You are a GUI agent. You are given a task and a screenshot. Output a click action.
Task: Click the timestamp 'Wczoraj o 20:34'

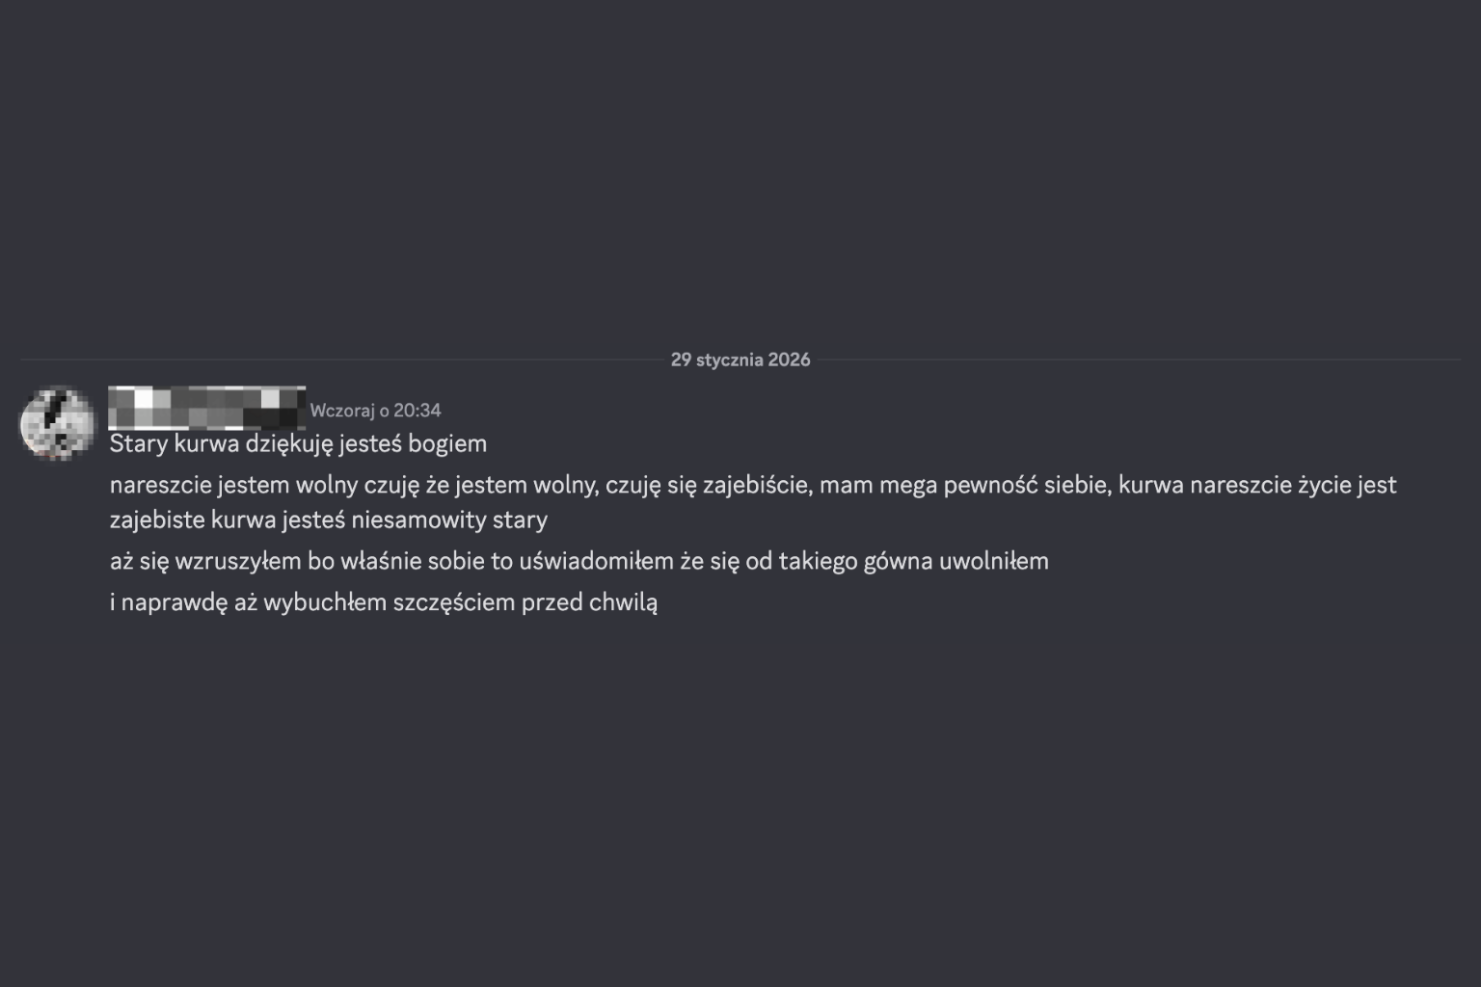(x=375, y=411)
